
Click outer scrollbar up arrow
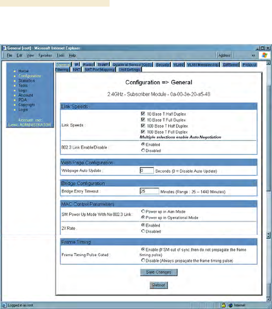[268, 63]
